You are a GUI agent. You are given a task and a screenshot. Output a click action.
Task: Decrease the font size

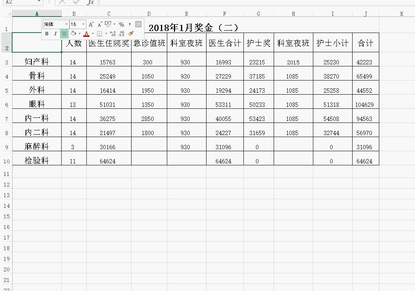[x=99, y=24]
